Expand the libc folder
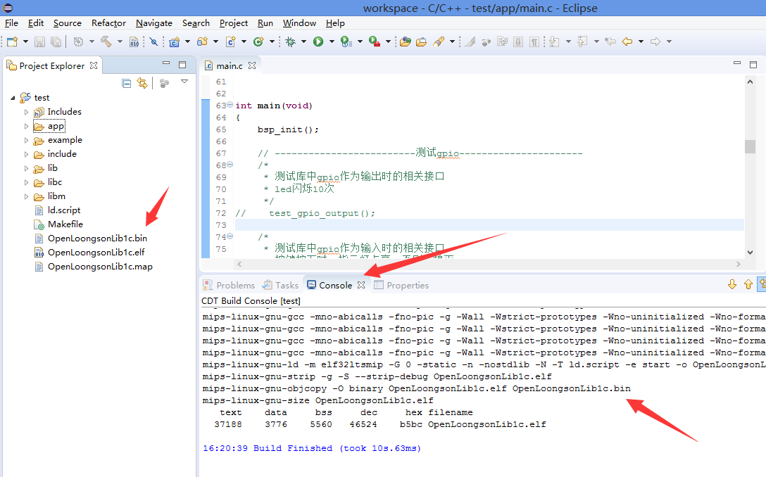 pos(26,182)
